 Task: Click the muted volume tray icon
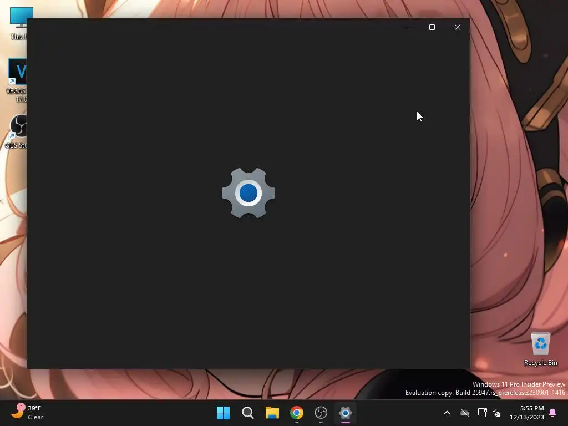pyautogui.click(x=496, y=413)
